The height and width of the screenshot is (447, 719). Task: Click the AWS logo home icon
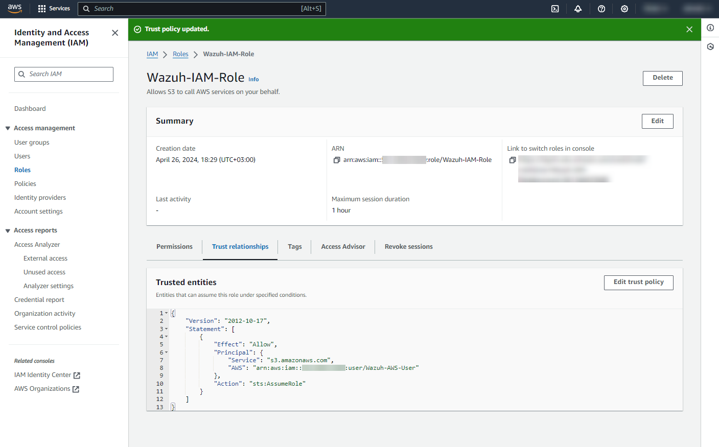click(x=15, y=9)
